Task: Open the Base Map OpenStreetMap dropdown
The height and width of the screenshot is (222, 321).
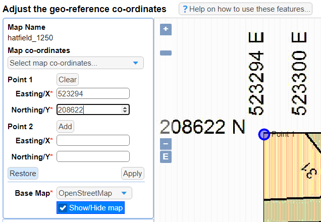Action: [94, 193]
